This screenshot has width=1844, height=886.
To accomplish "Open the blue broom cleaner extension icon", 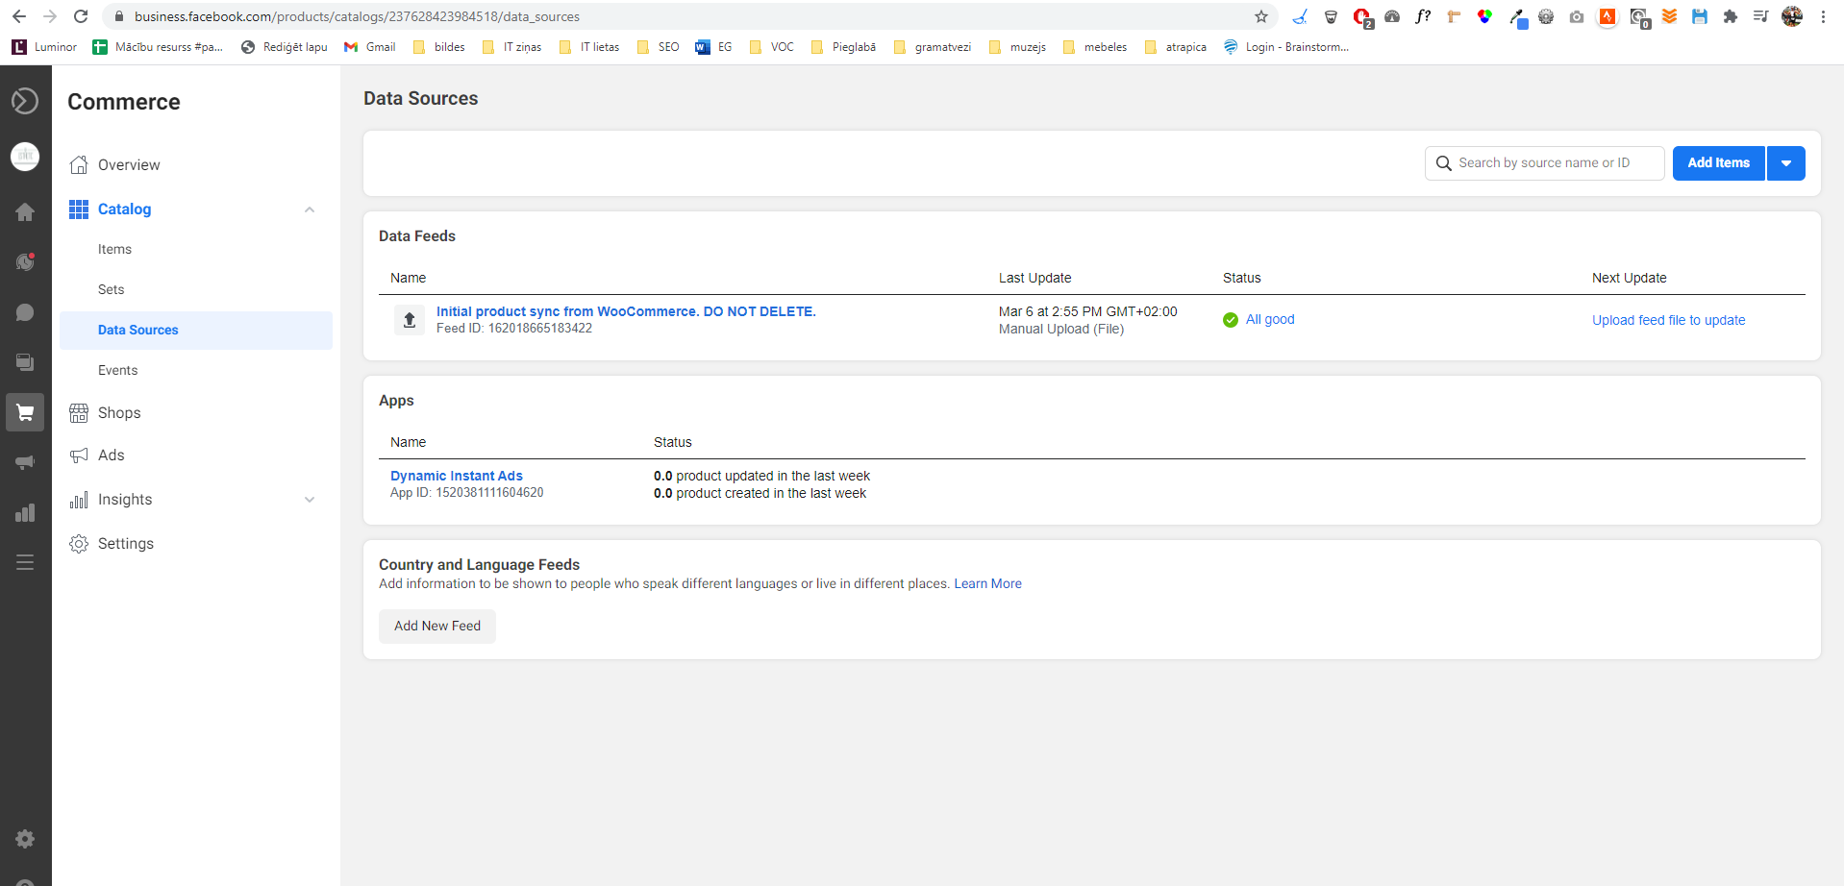I will click(x=1300, y=16).
